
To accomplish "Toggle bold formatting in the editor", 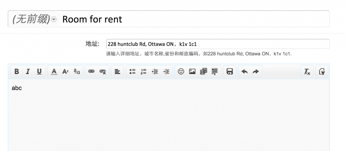I will [x=17, y=71].
